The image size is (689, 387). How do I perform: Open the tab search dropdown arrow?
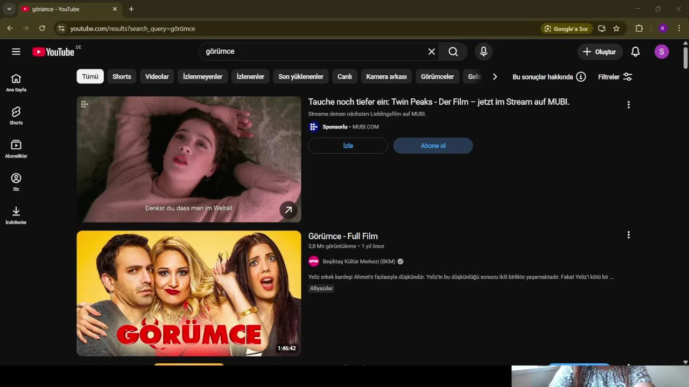click(9, 9)
